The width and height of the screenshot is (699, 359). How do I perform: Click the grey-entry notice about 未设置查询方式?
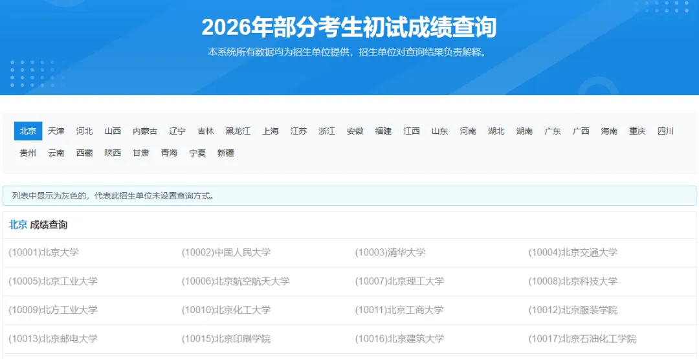click(349, 195)
